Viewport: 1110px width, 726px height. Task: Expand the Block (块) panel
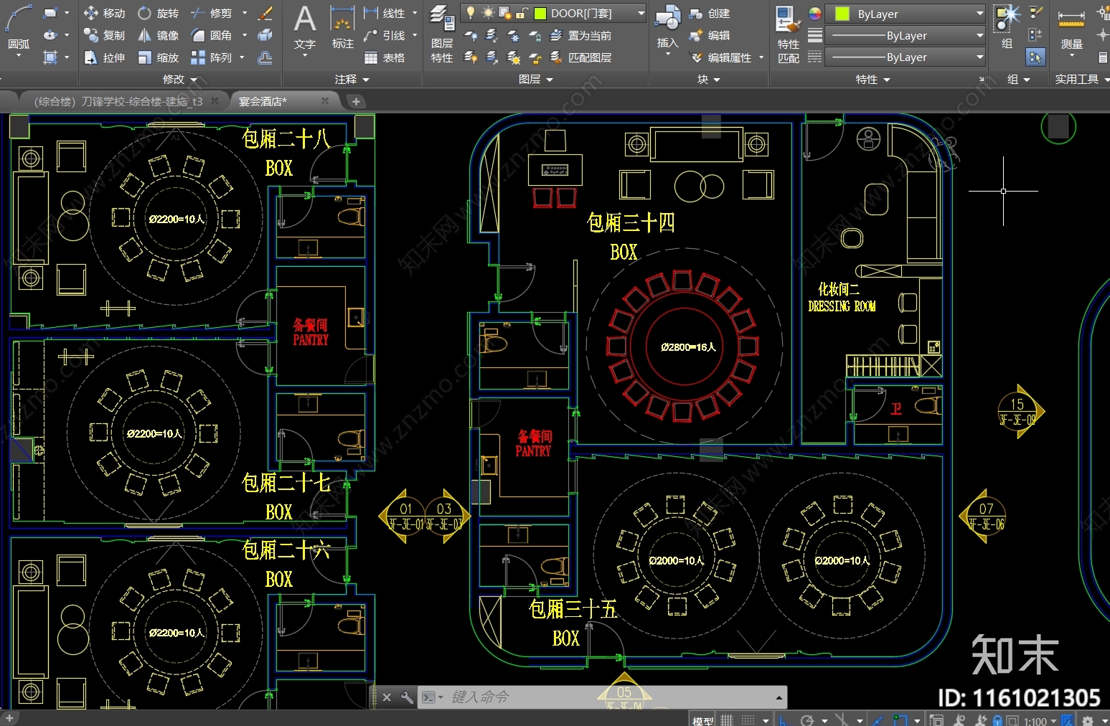708,80
